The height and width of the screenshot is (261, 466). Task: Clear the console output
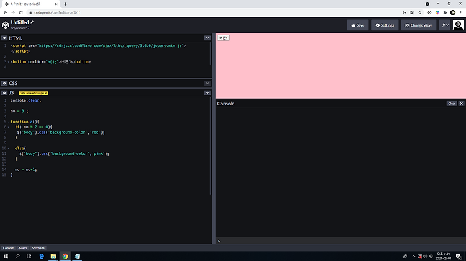pos(452,104)
